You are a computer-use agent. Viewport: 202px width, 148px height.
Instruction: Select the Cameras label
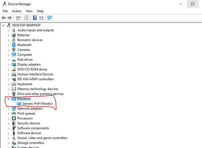click(x=24, y=50)
